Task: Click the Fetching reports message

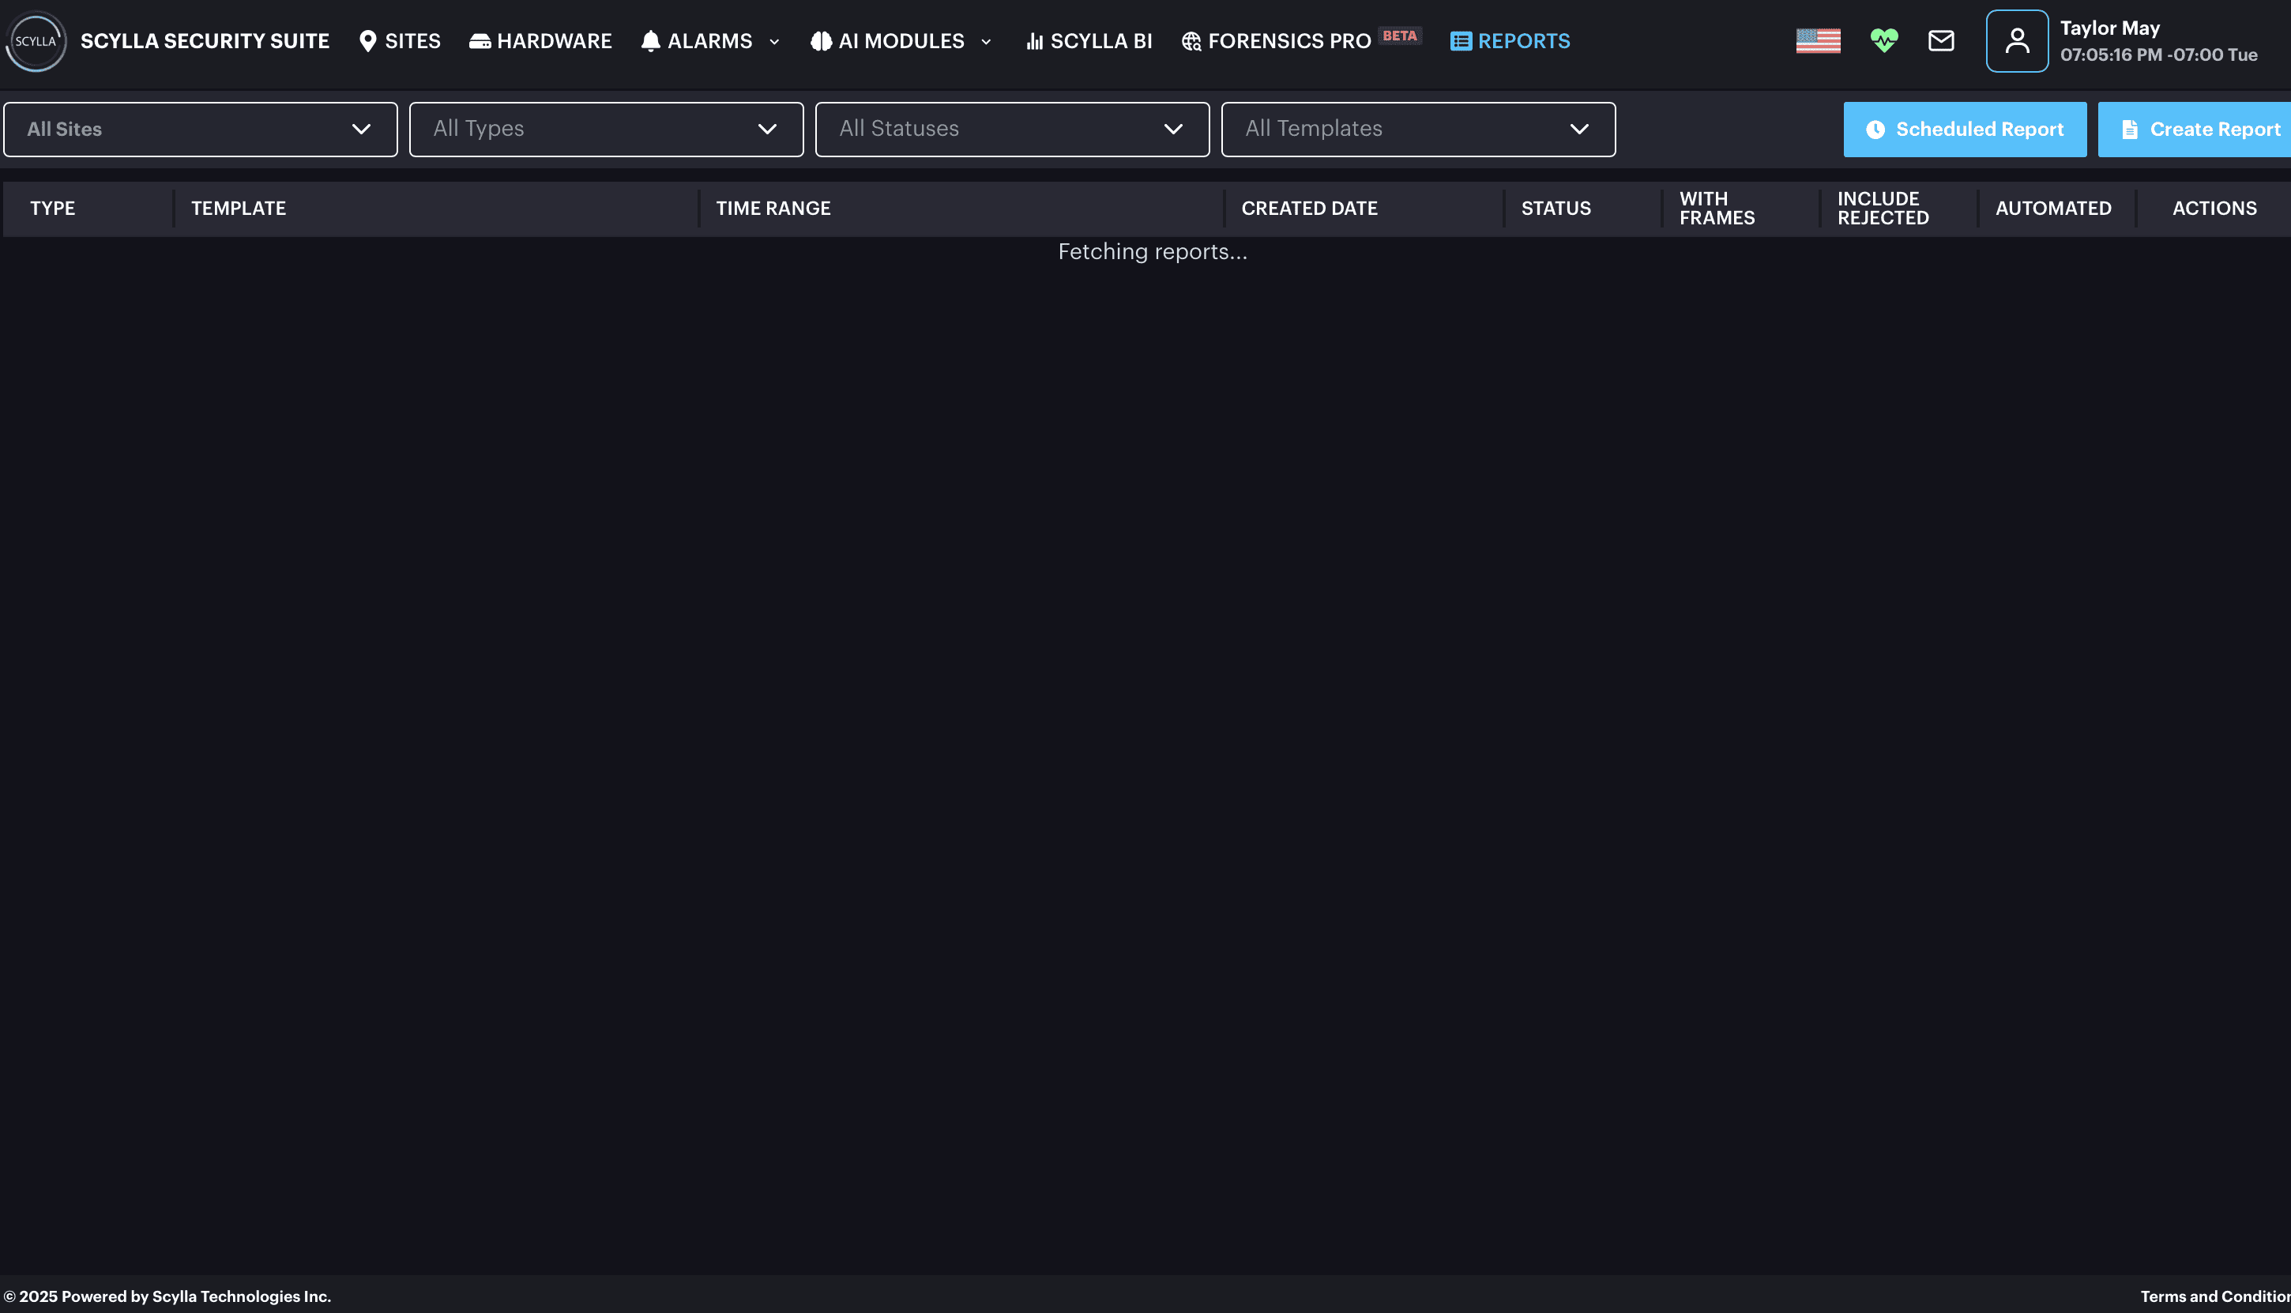Action: tap(1153, 251)
